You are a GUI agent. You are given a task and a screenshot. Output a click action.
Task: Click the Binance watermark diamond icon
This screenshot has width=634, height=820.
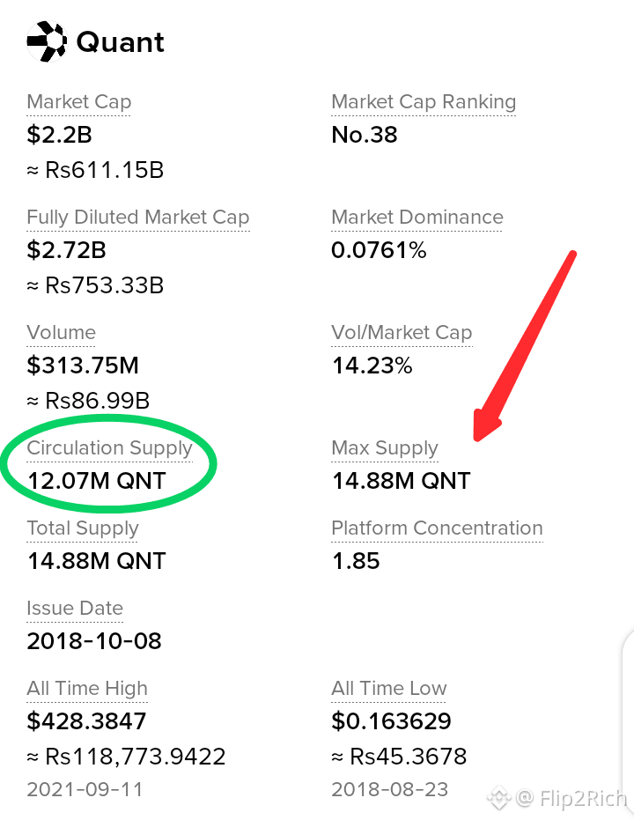(498, 797)
